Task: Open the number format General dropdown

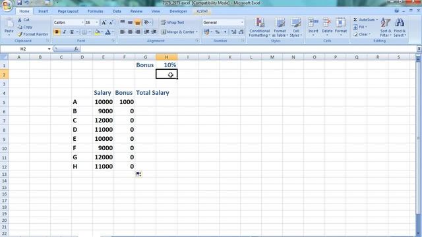Action: (x=242, y=22)
